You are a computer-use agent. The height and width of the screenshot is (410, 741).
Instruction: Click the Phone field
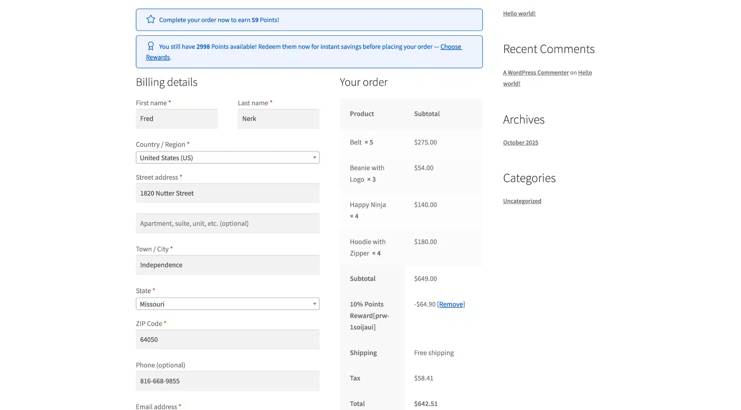228,381
